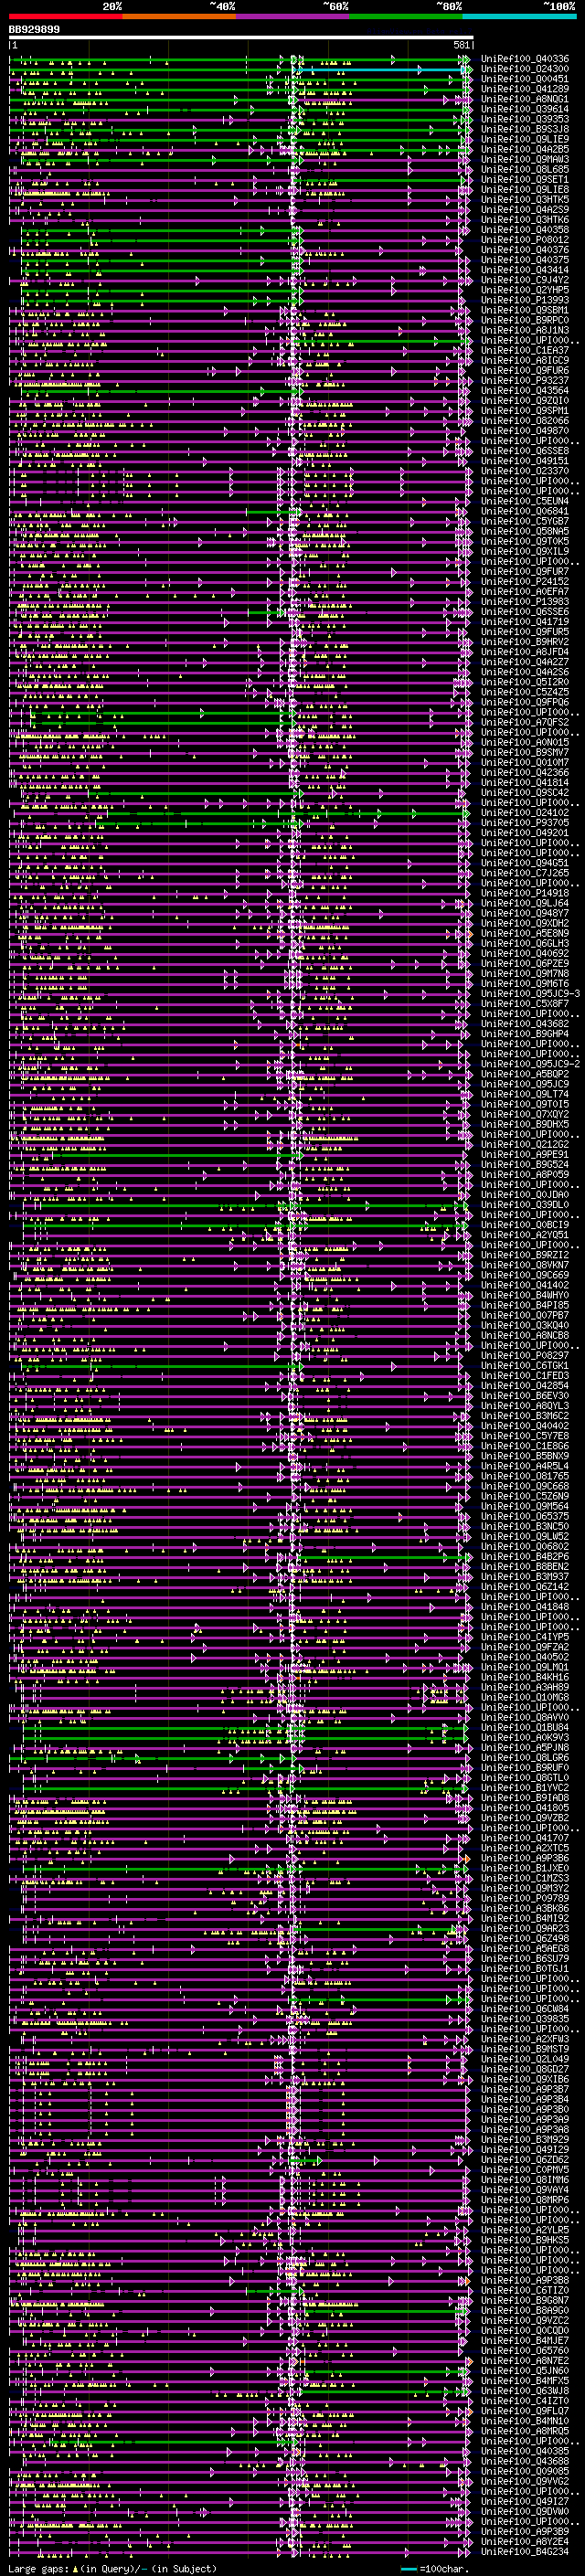Select hit UniRef100_Q00451
This screenshot has width=585, height=2576.
[525, 79]
